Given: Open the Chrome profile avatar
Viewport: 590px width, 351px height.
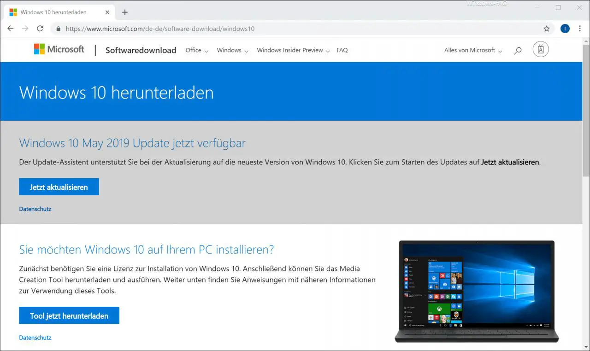Looking at the screenshot, I should point(565,29).
